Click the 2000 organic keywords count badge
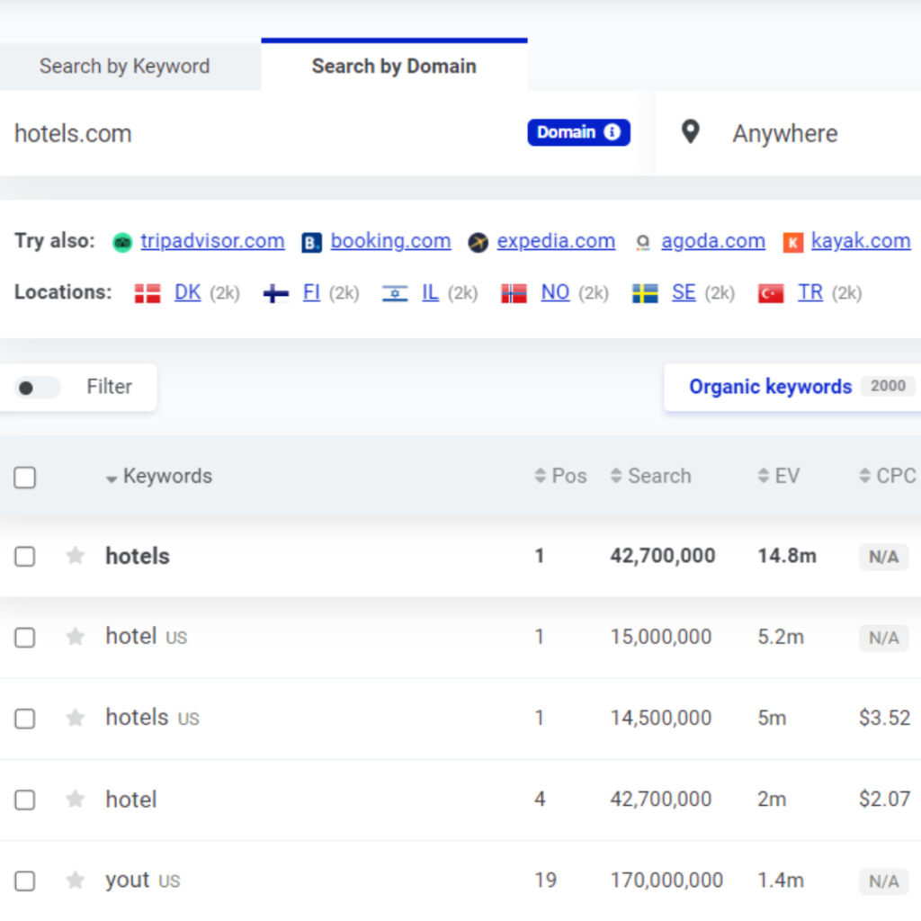Viewport: 921px width, 921px height. click(x=888, y=386)
